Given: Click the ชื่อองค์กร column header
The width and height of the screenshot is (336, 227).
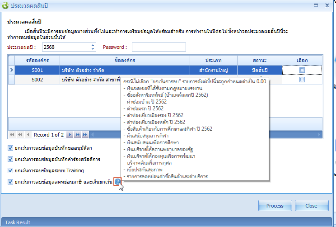Looking at the screenshot, I should coord(124,60).
